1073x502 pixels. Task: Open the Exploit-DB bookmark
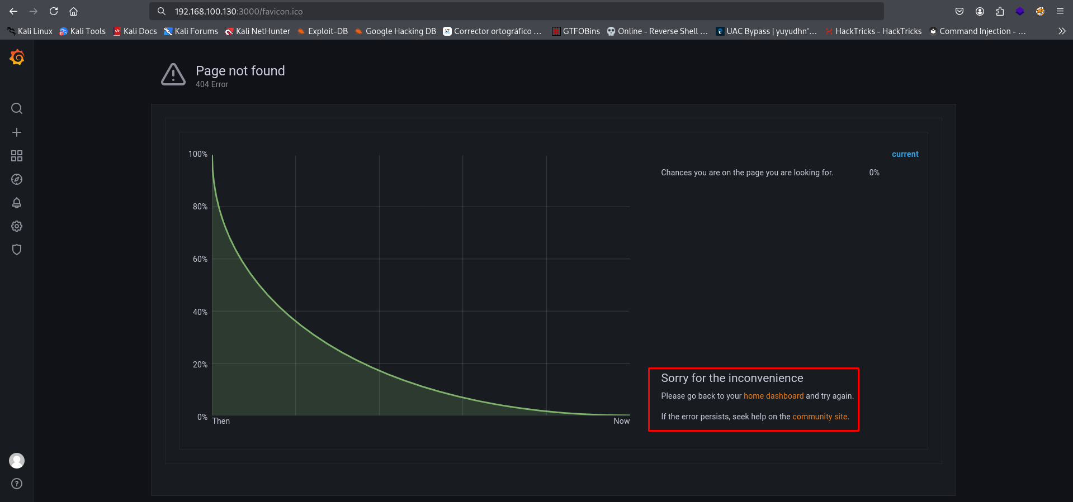click(322, 31)
